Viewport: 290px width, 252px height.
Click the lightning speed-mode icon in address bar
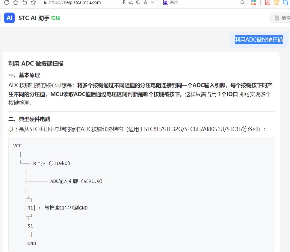(x=124, y=2)
